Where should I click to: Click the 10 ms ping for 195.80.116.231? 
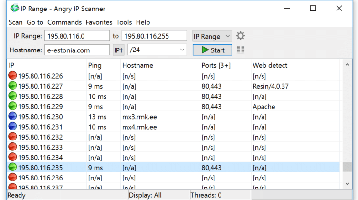[97, 127]
